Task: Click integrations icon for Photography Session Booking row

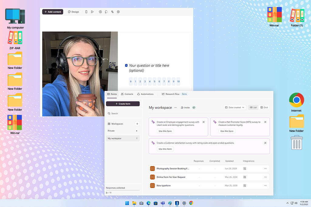Action: click(245, 169)
